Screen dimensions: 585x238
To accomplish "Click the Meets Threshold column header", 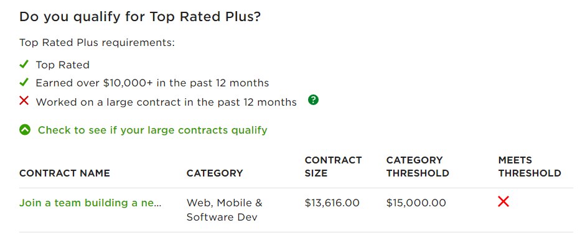I will click(x=530, y=167).
